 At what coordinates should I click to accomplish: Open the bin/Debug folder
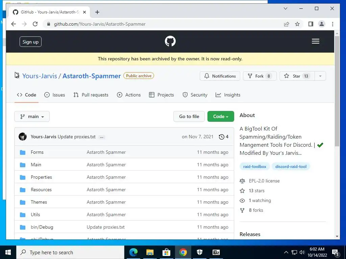click(x=42, y=227)
